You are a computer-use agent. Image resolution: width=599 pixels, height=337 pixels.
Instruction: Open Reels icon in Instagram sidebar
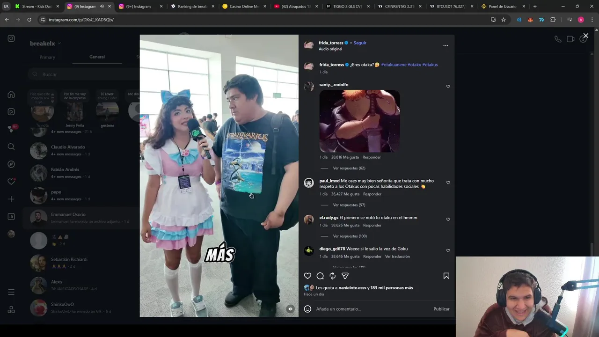(x=11, y=112)
